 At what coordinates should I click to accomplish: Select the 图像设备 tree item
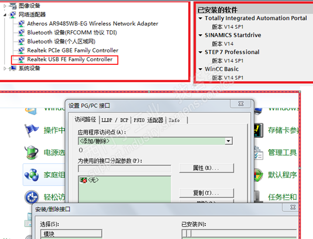click(29, 6)
